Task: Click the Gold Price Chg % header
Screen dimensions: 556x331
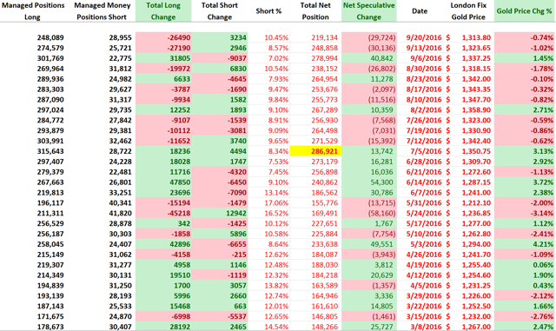Action: (524, 11)
